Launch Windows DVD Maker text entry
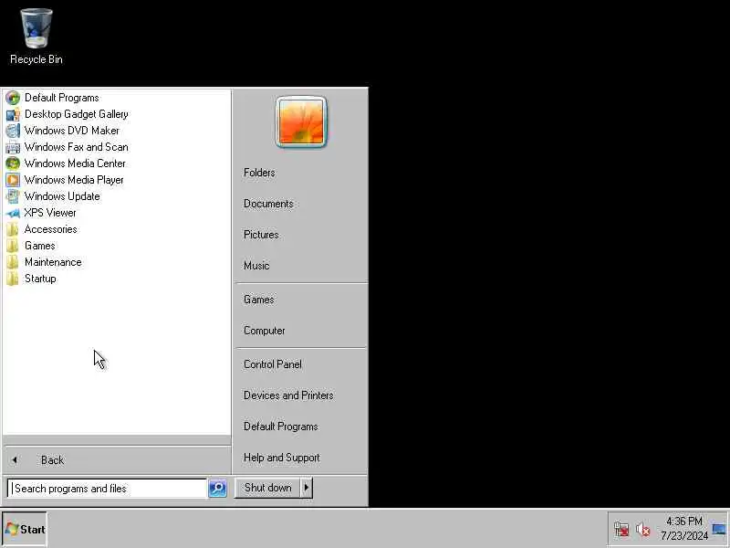This screenshot has height=548, width=730. coord(72,131)
